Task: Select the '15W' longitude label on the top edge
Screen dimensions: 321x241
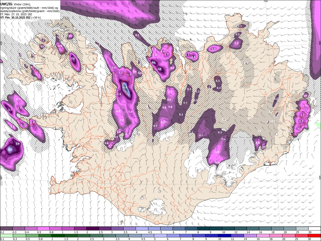Action: 265,1
